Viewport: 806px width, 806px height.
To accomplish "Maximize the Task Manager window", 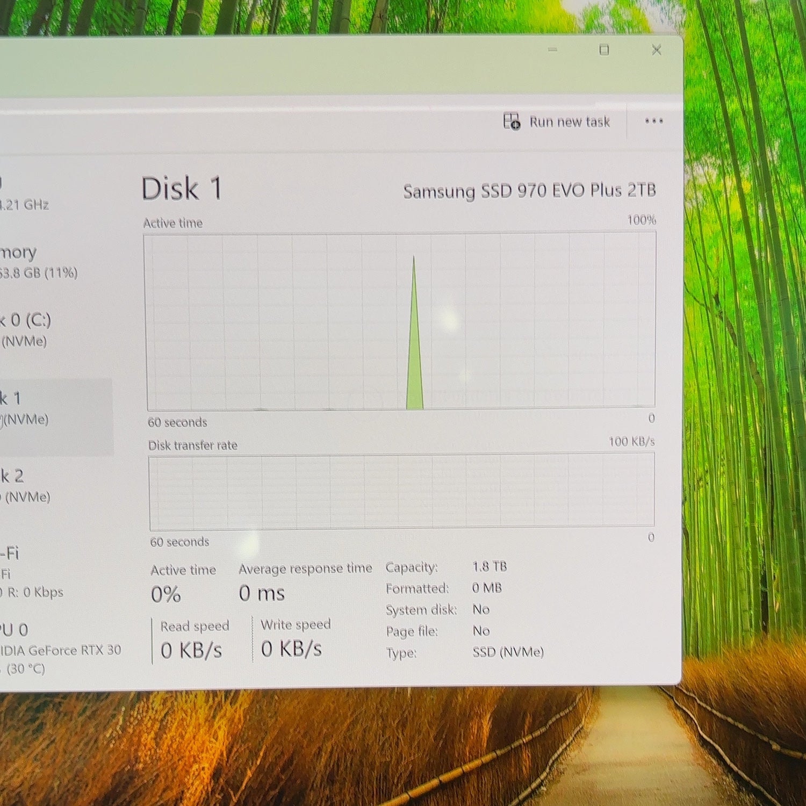I will pyautogui.click(x=604, y=50).
